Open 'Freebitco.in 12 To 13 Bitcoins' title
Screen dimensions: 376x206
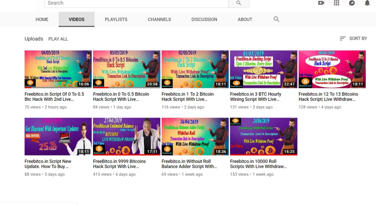(x=328, y=96)
